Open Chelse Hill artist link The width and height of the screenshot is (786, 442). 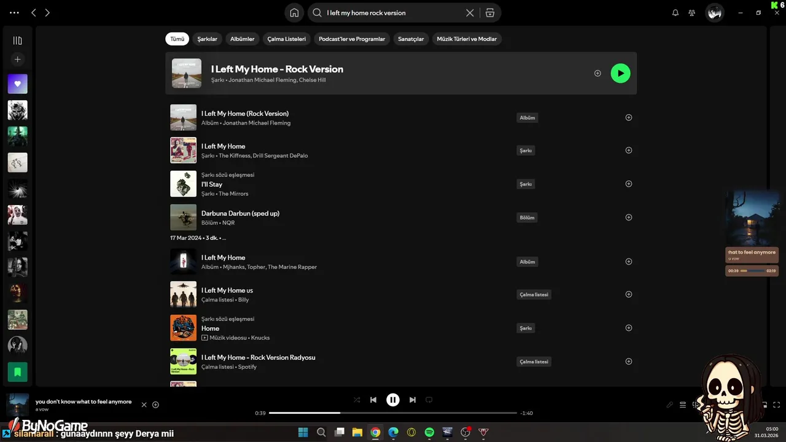(312, 80)
